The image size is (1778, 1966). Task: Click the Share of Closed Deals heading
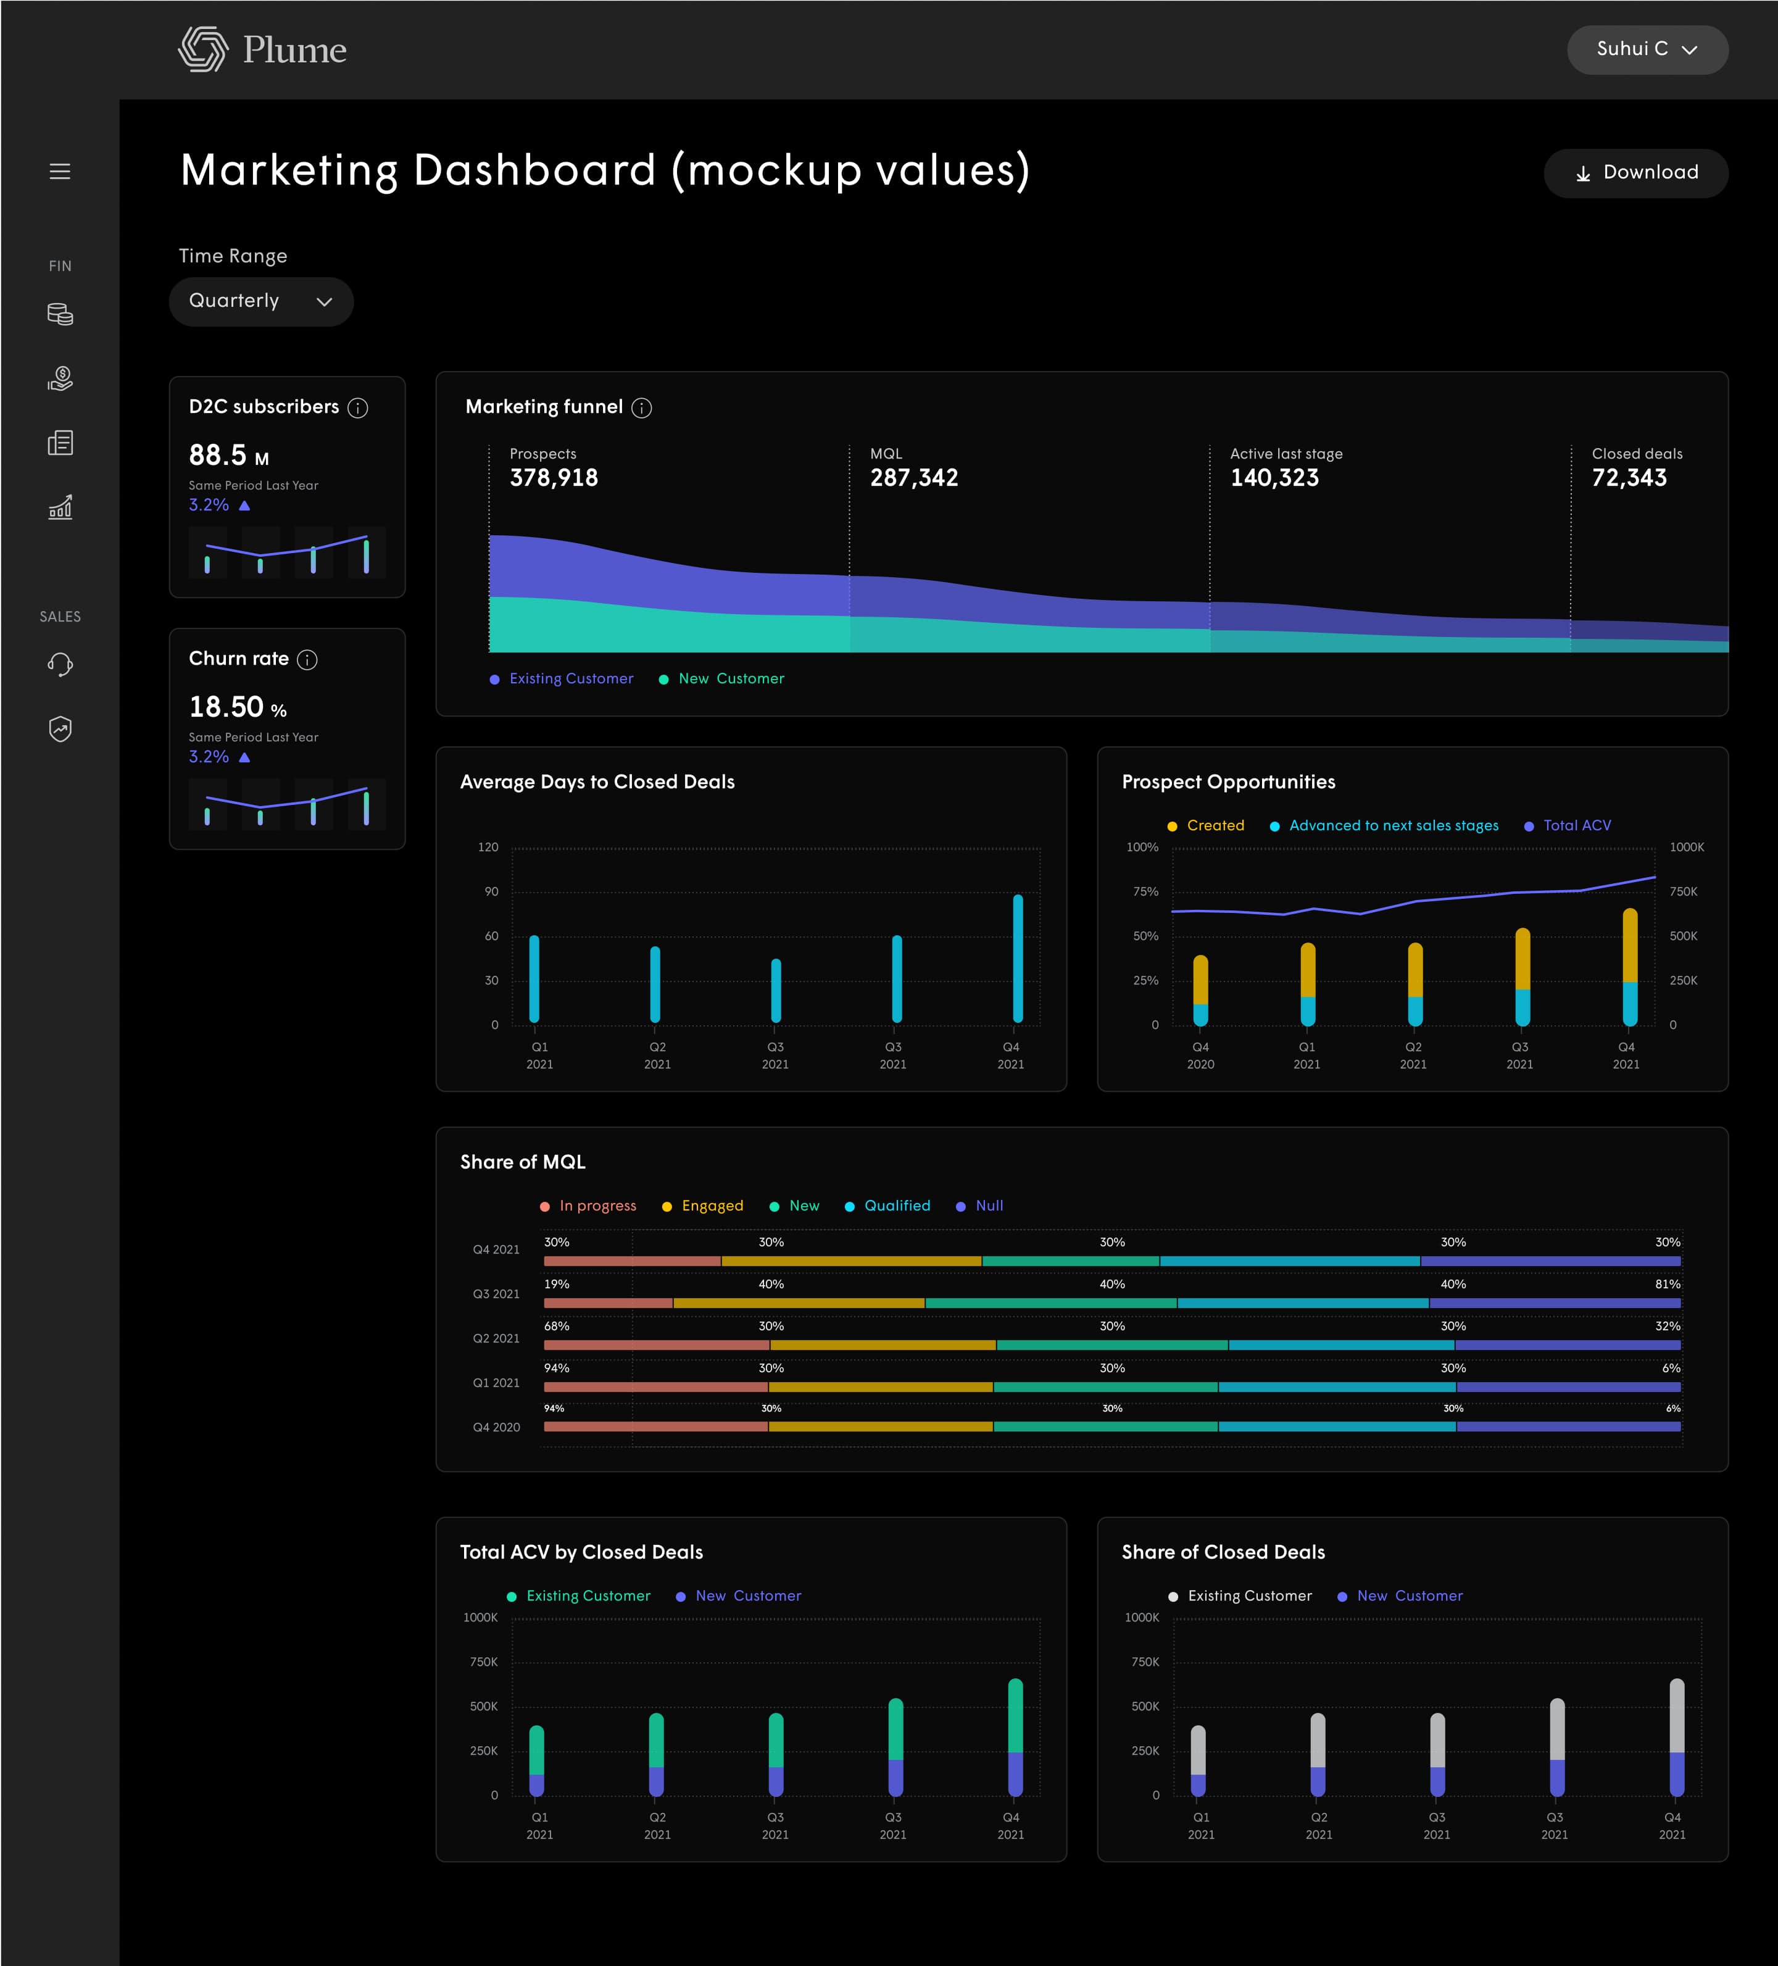click(x=1223, y=1552)
